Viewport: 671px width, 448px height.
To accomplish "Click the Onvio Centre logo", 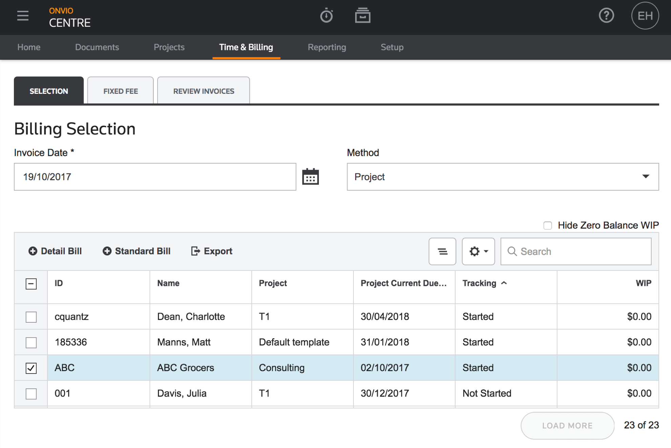I will 69,17.
